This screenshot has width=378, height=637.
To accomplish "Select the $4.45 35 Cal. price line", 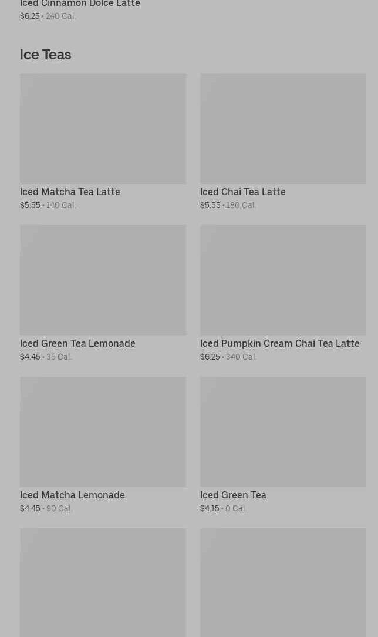I will pyautogui.click(x=46, y=357).
